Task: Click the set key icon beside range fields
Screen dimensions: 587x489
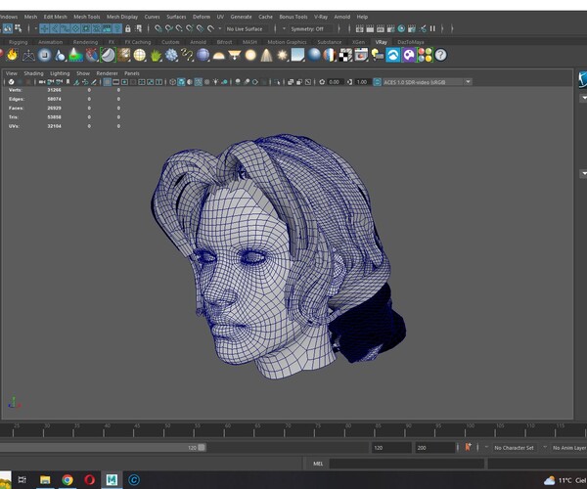Action: pos(468,447)
